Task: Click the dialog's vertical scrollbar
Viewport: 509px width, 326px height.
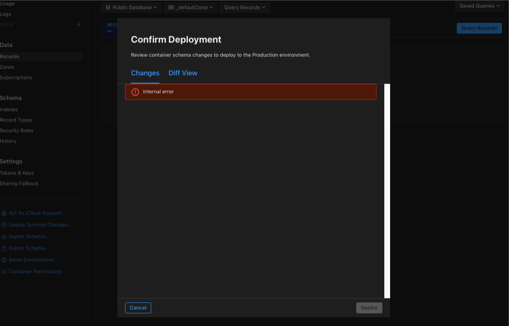Action: [x=387, y=191]
